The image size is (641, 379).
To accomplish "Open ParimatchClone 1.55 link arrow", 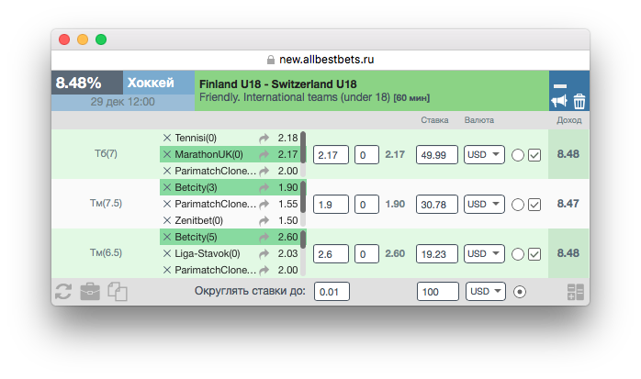I will (264, 205).
